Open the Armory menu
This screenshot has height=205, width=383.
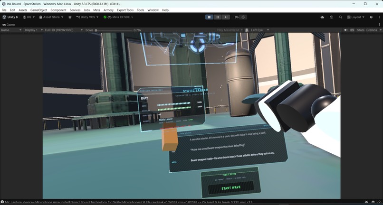pyautogui.click(x=108, y=10)
